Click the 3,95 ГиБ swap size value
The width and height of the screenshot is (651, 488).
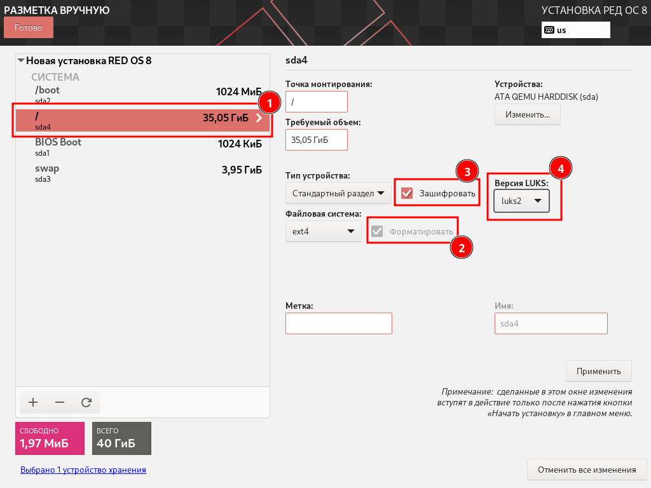(x=242, y=170)
